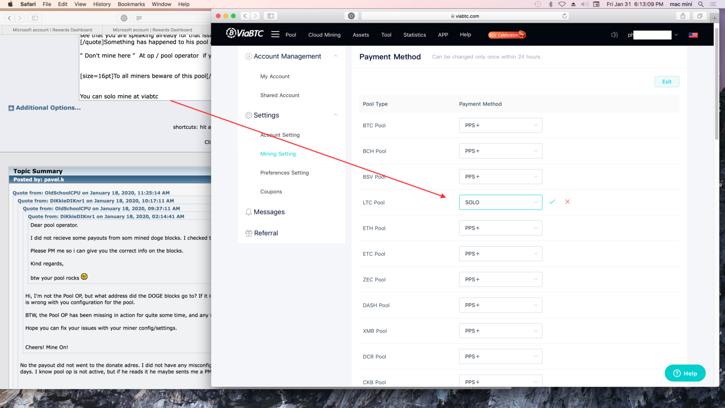Click the Wi-Fi icon in menu bar
Viewport: 725px width, 408px height.
click(562, 4)
